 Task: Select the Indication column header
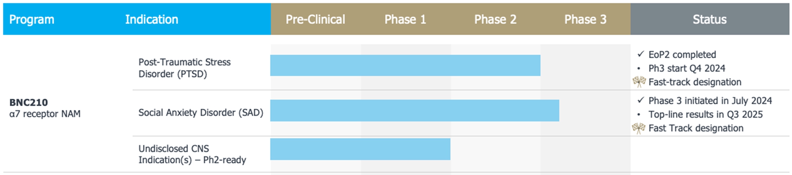pos(152,19)
